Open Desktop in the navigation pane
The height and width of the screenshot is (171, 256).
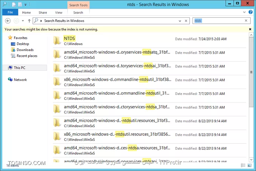pyautogui.click(x=23, y=44)
